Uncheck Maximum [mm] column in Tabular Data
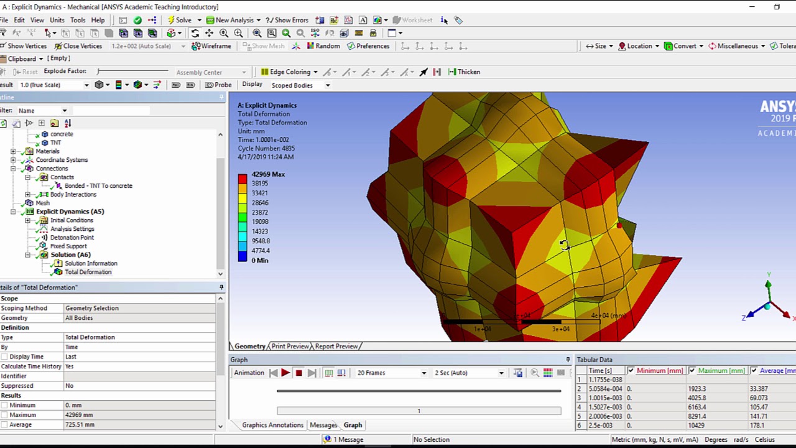 [x=692, y=371]
